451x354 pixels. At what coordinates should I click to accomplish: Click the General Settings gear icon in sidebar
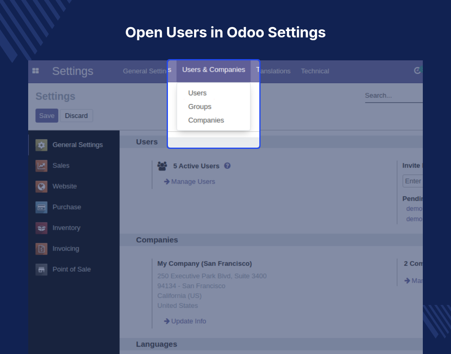[x=41, y=145]
